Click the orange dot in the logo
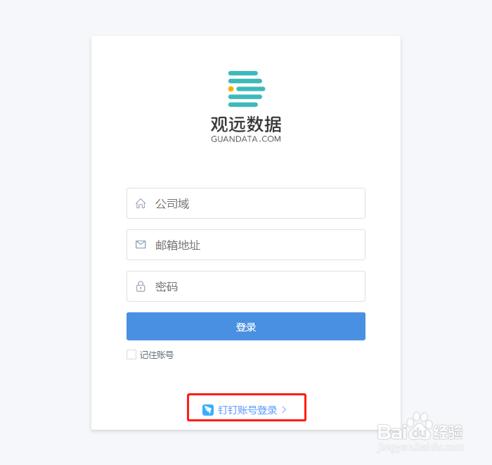This screenshot has height=465, width=492. pos(231,89)
